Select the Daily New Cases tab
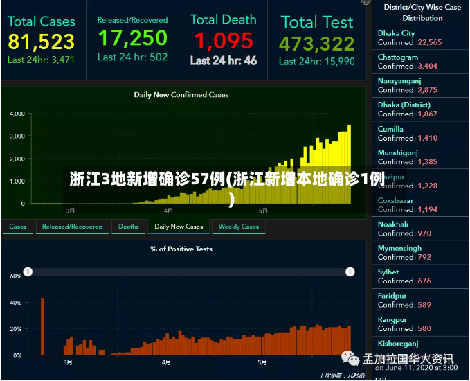The width and height of the screenshot is (470, 381). [x=179, y=227]
